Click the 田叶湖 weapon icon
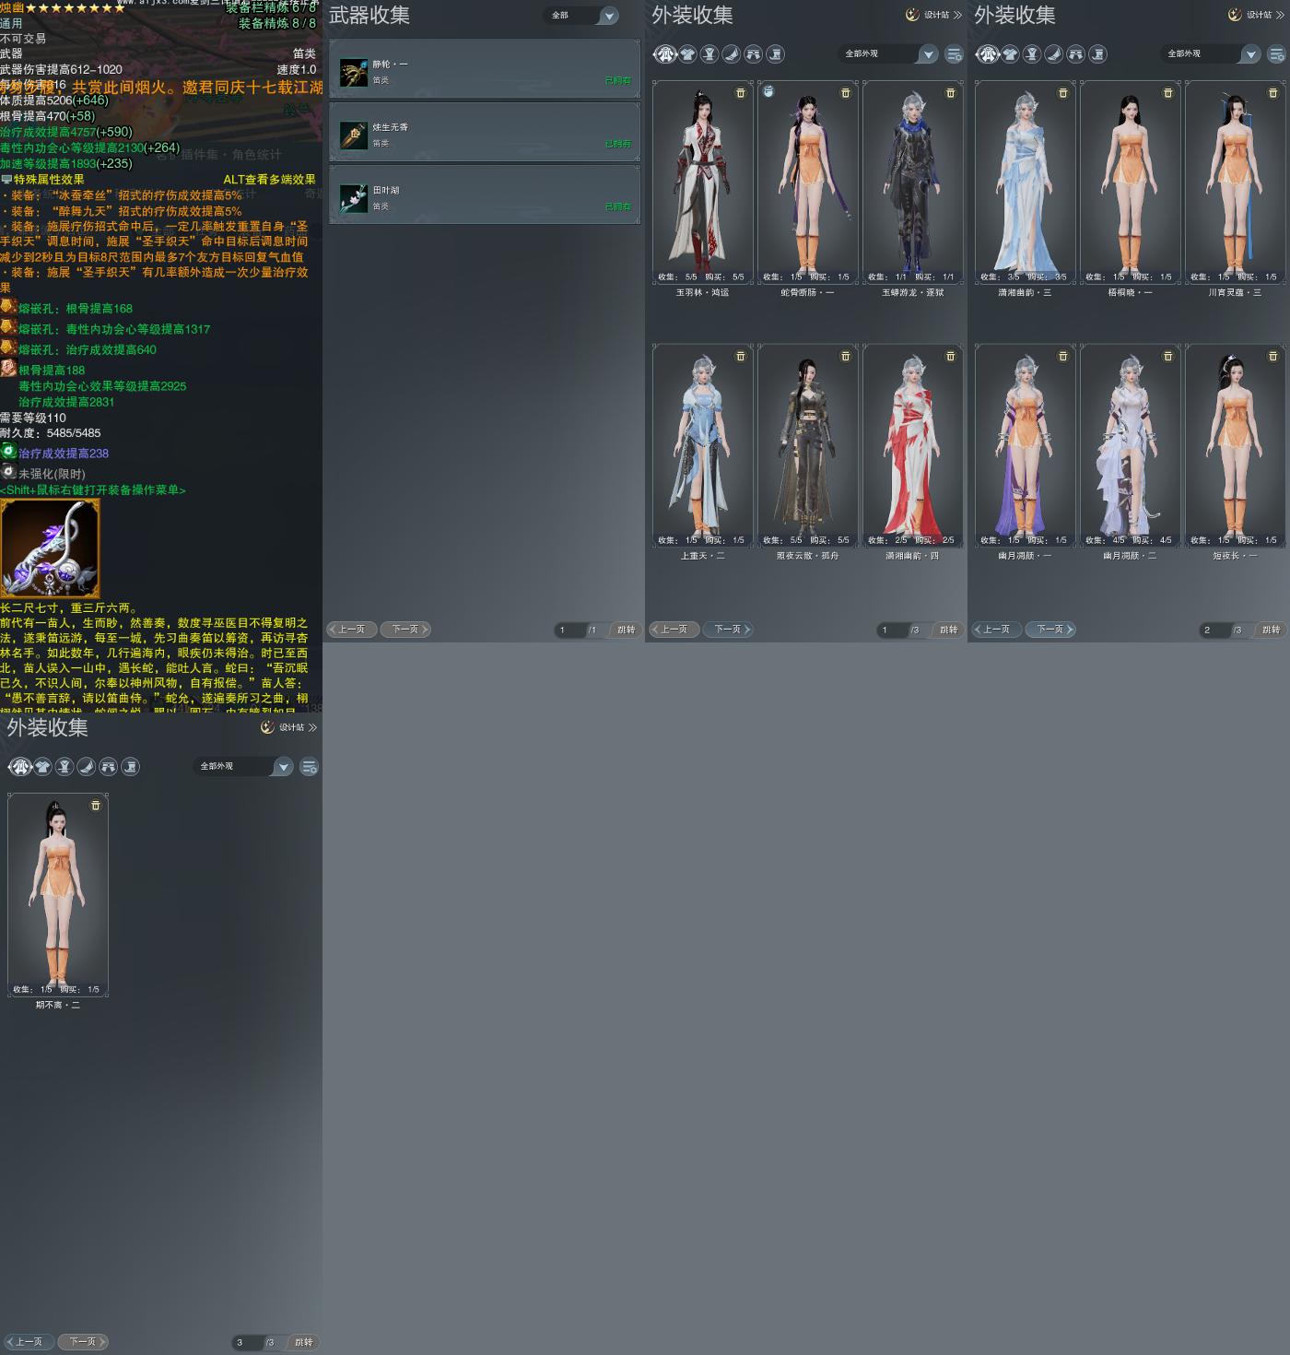This screenshot has height=1355, width=1290. click(353, 198)
